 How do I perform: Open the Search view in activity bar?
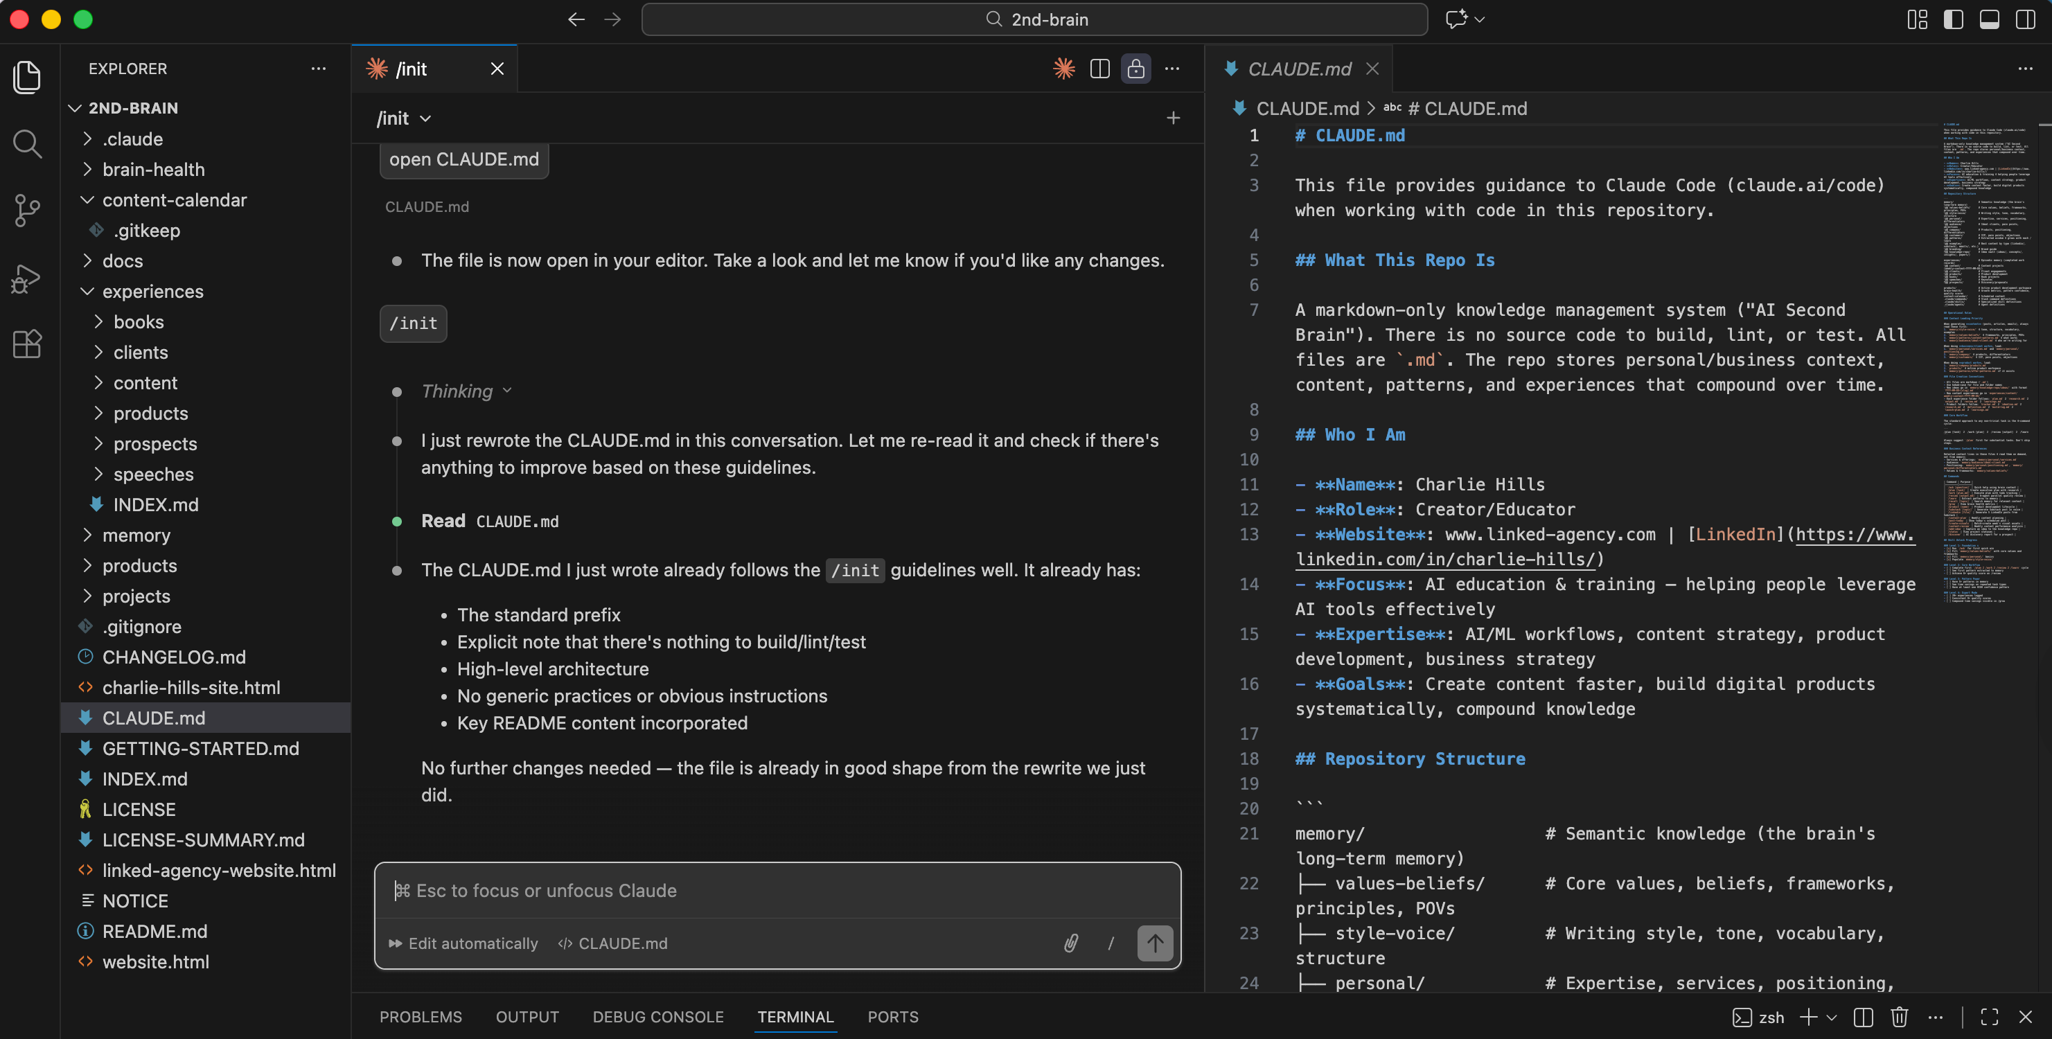coord(27,144)
